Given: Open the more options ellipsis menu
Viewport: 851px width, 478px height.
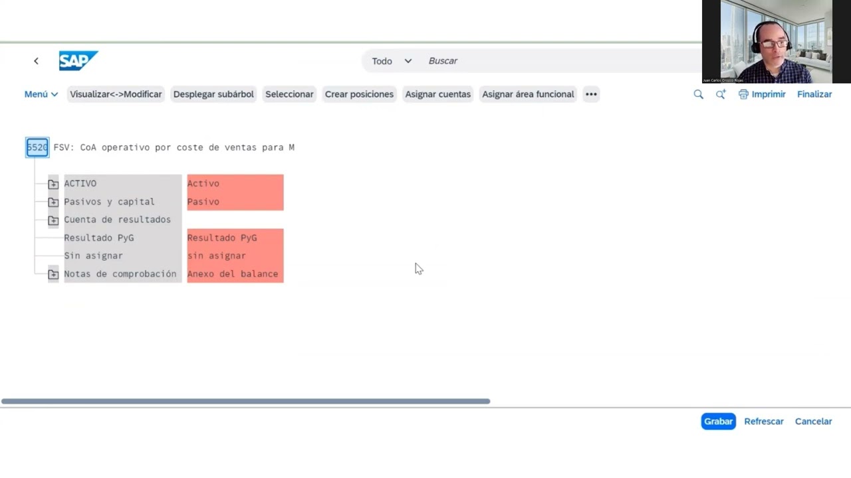Looking at the screenshot, I should 591,94.
